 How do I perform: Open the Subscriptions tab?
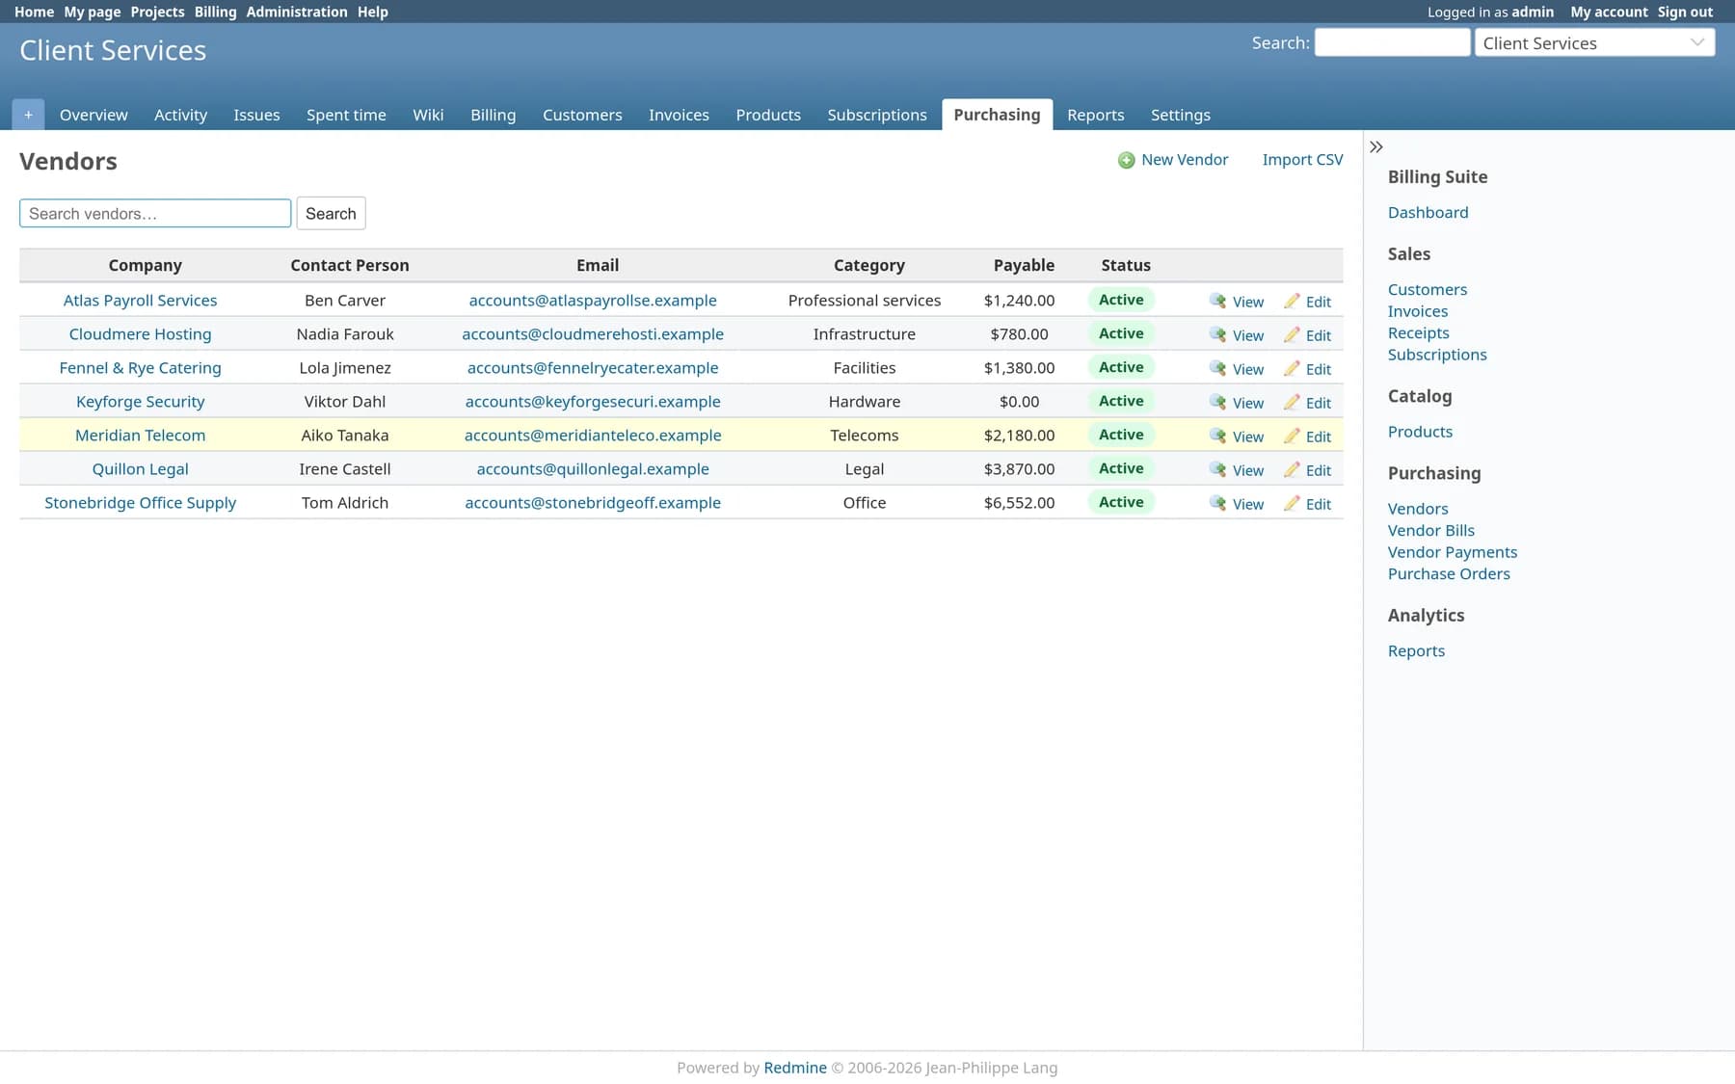pyautogui.click(x=877, y=115)
